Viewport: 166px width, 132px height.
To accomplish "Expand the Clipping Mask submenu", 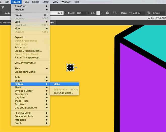I will coord(23,113).
